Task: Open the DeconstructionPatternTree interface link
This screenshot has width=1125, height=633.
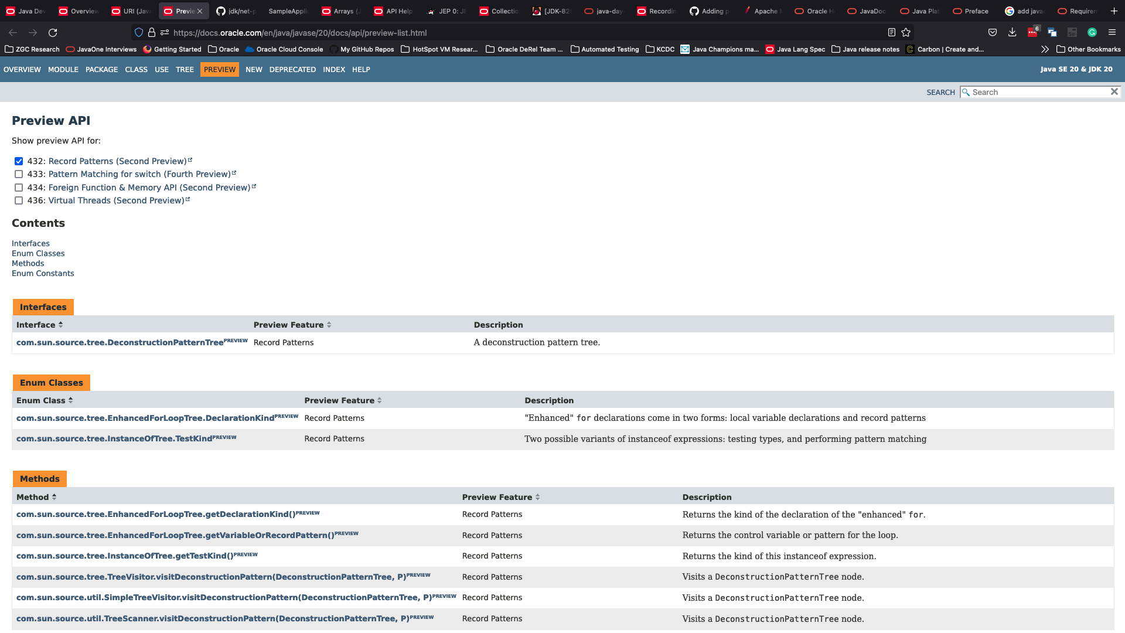Action: [120, 342]
